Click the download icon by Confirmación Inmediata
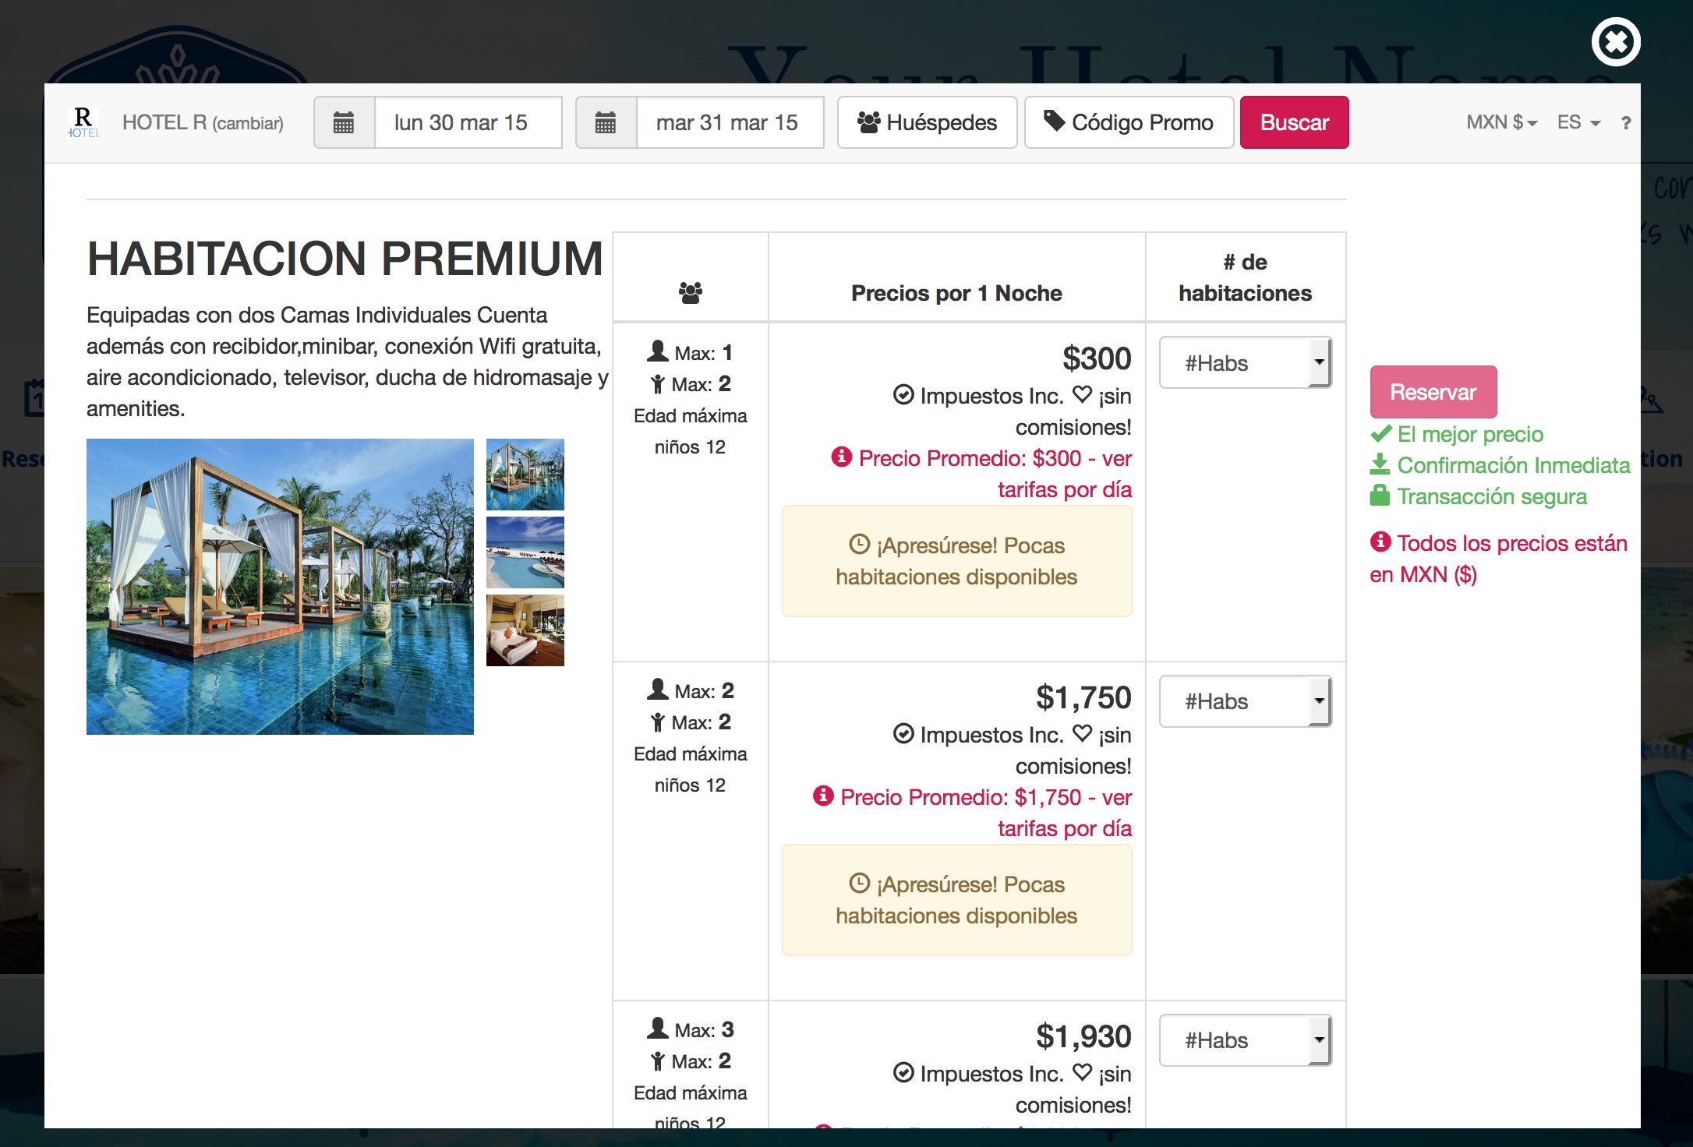Viewport: 1693px width, 1147px height. pos(1380,464)
